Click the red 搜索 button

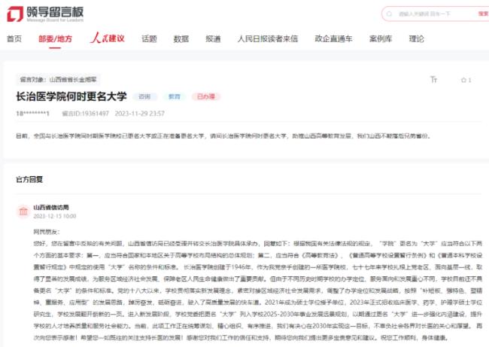484,14
